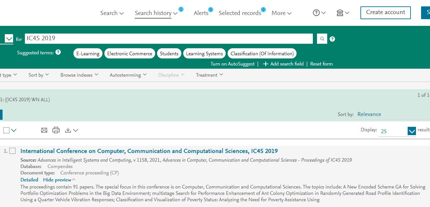Open the Alerts tab

pos(201,13)
